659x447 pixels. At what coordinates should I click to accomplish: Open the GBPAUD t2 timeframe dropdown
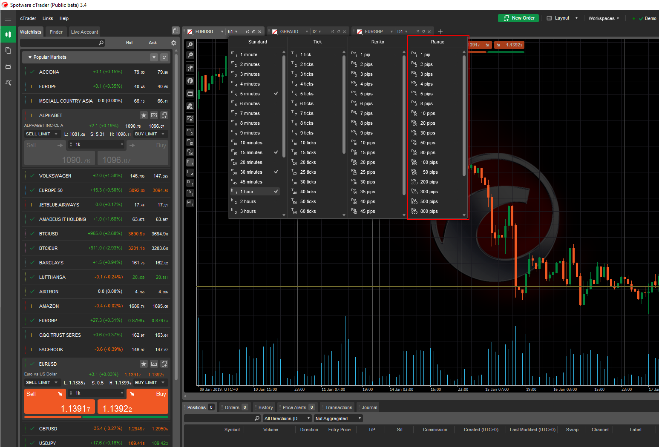point(317,32)
